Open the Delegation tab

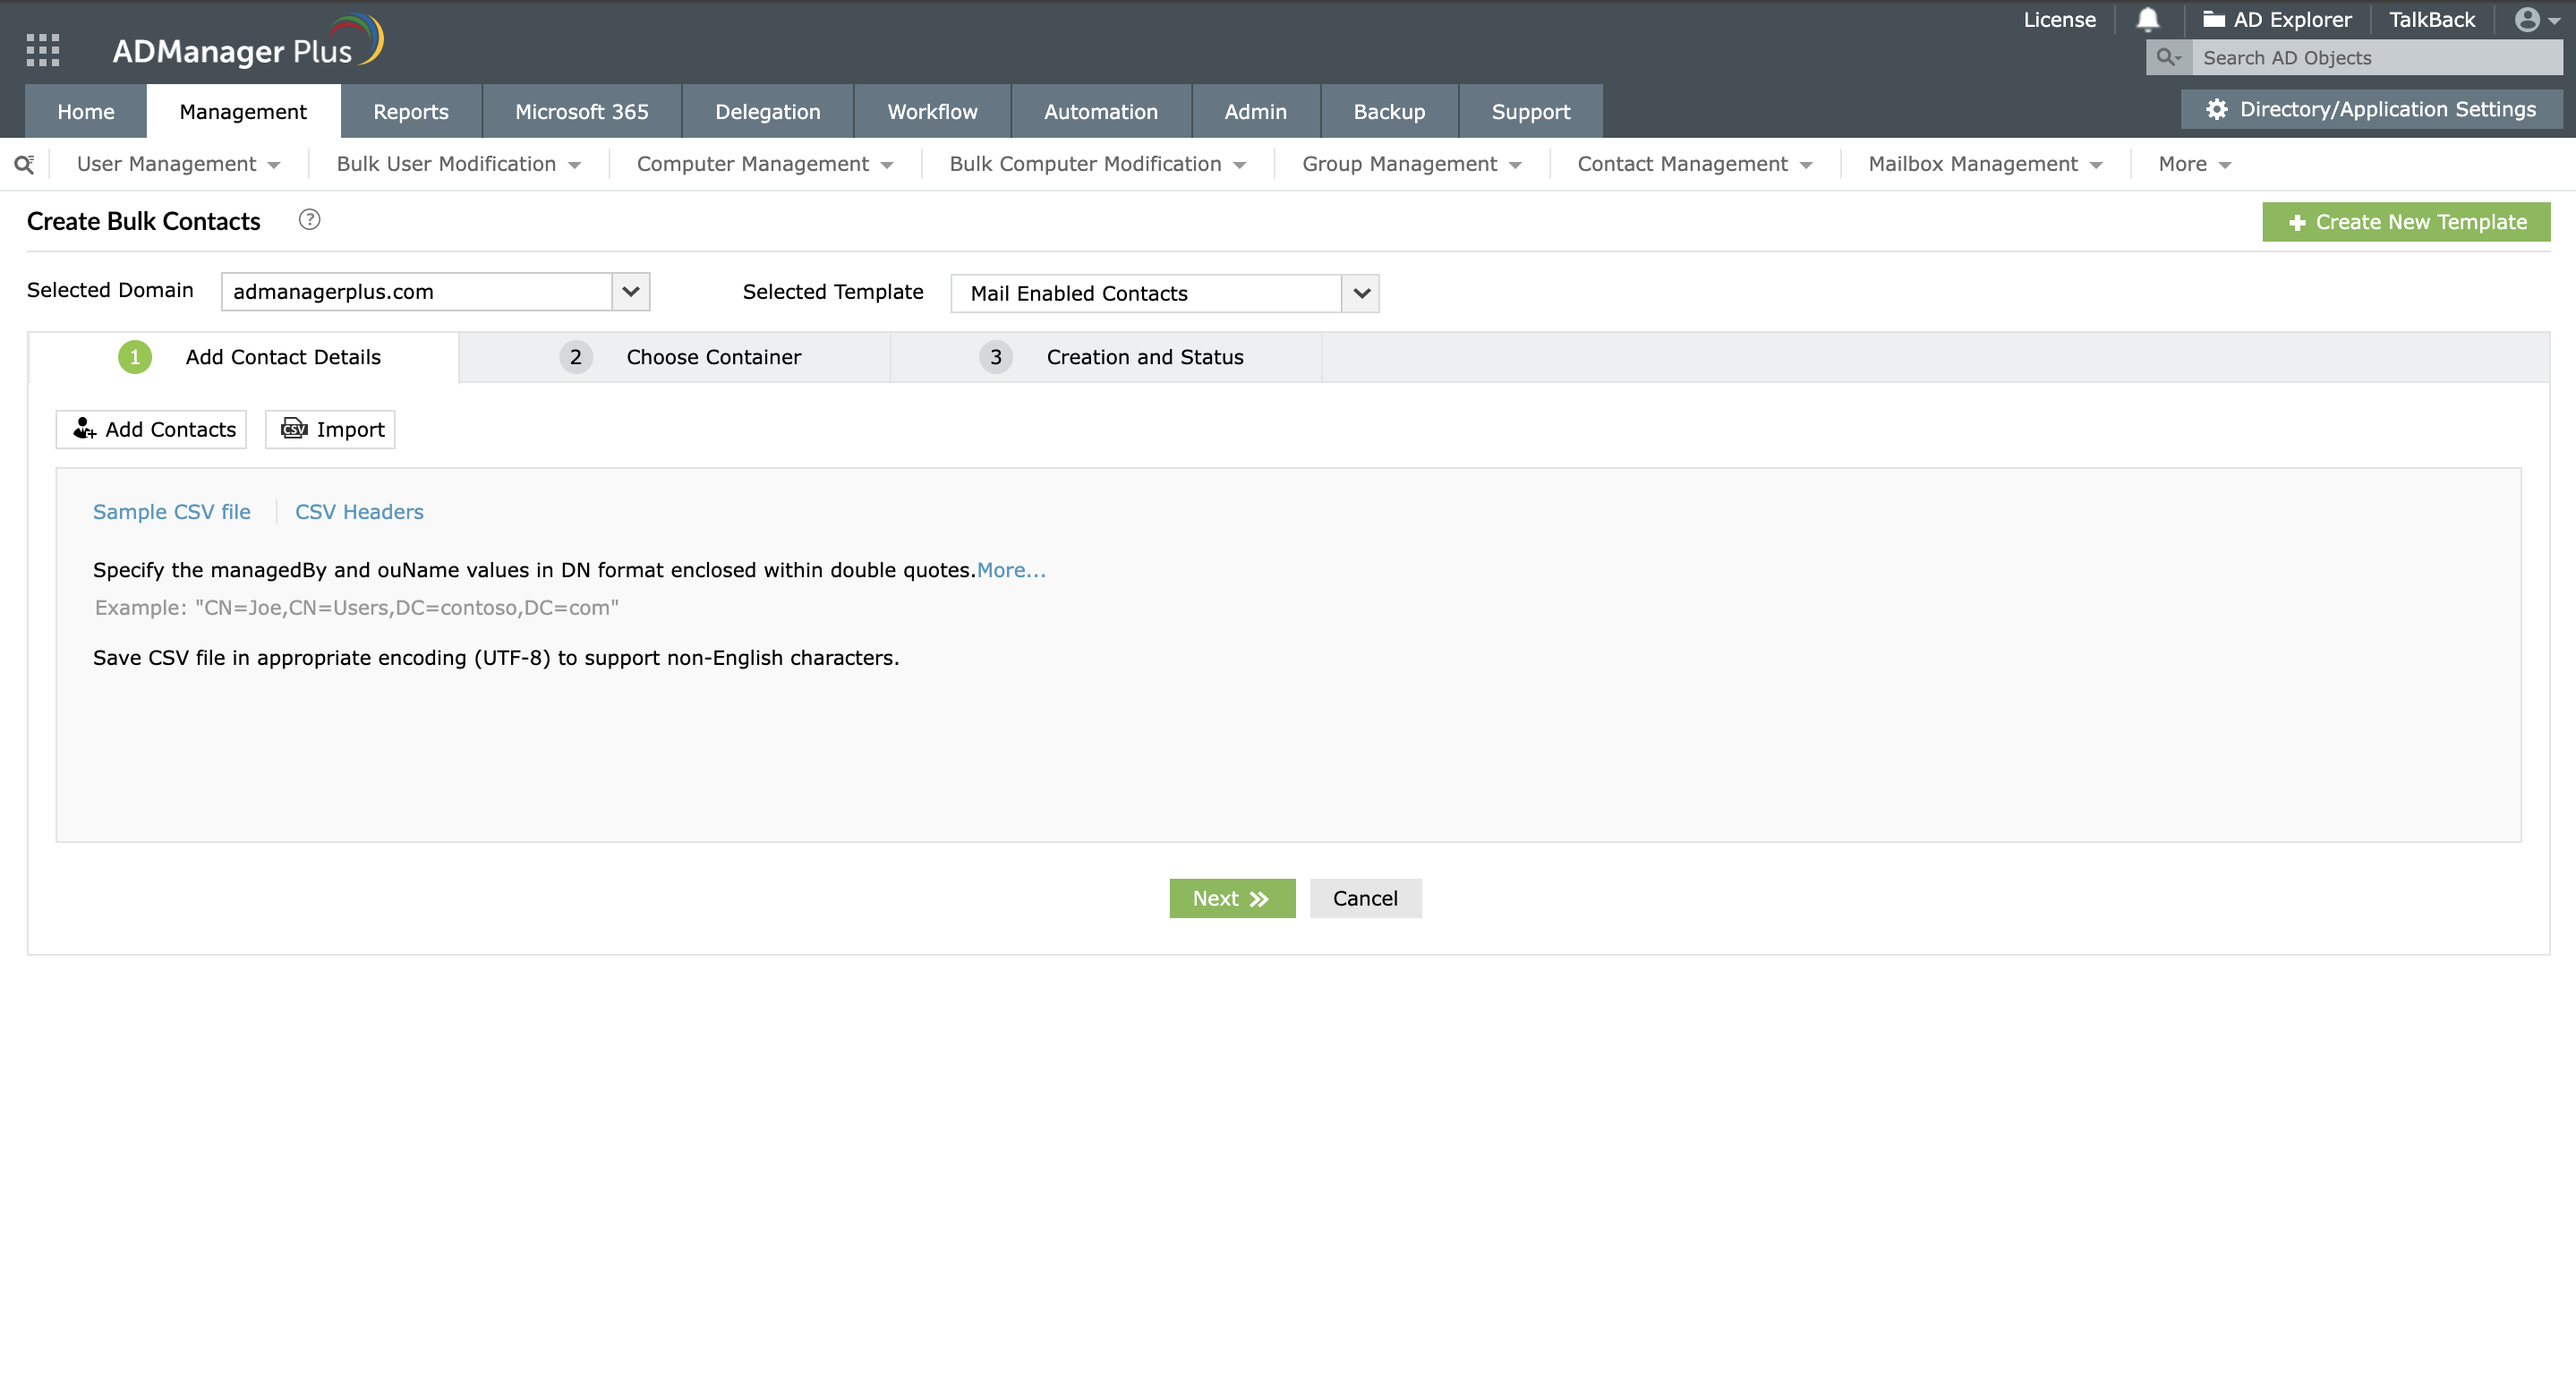(767, 112)
